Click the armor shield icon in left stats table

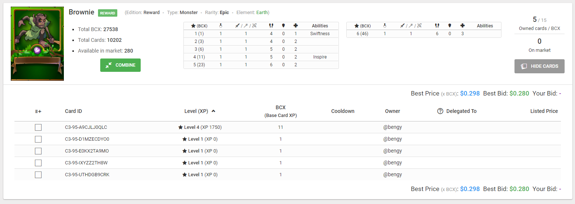[283, 26]
